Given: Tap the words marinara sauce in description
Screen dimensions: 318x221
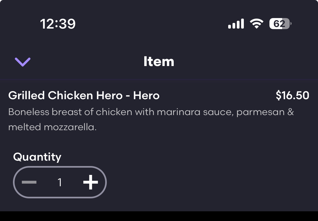Looking at the screenshot, I should pyautogui.click(x=195, y=112).
